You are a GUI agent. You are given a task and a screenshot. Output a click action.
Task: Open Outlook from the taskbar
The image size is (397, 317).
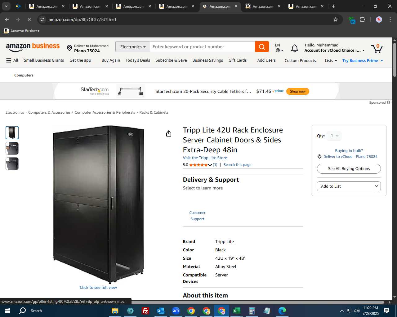(161, 311)
